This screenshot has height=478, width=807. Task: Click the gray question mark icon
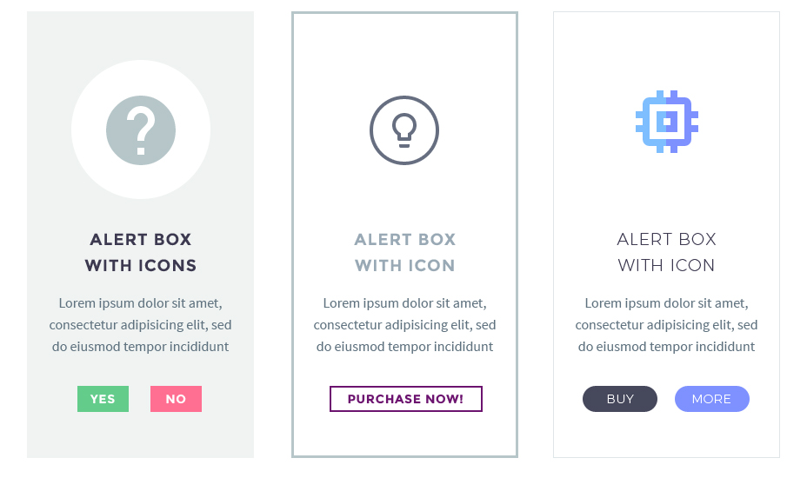coord(141,130)
